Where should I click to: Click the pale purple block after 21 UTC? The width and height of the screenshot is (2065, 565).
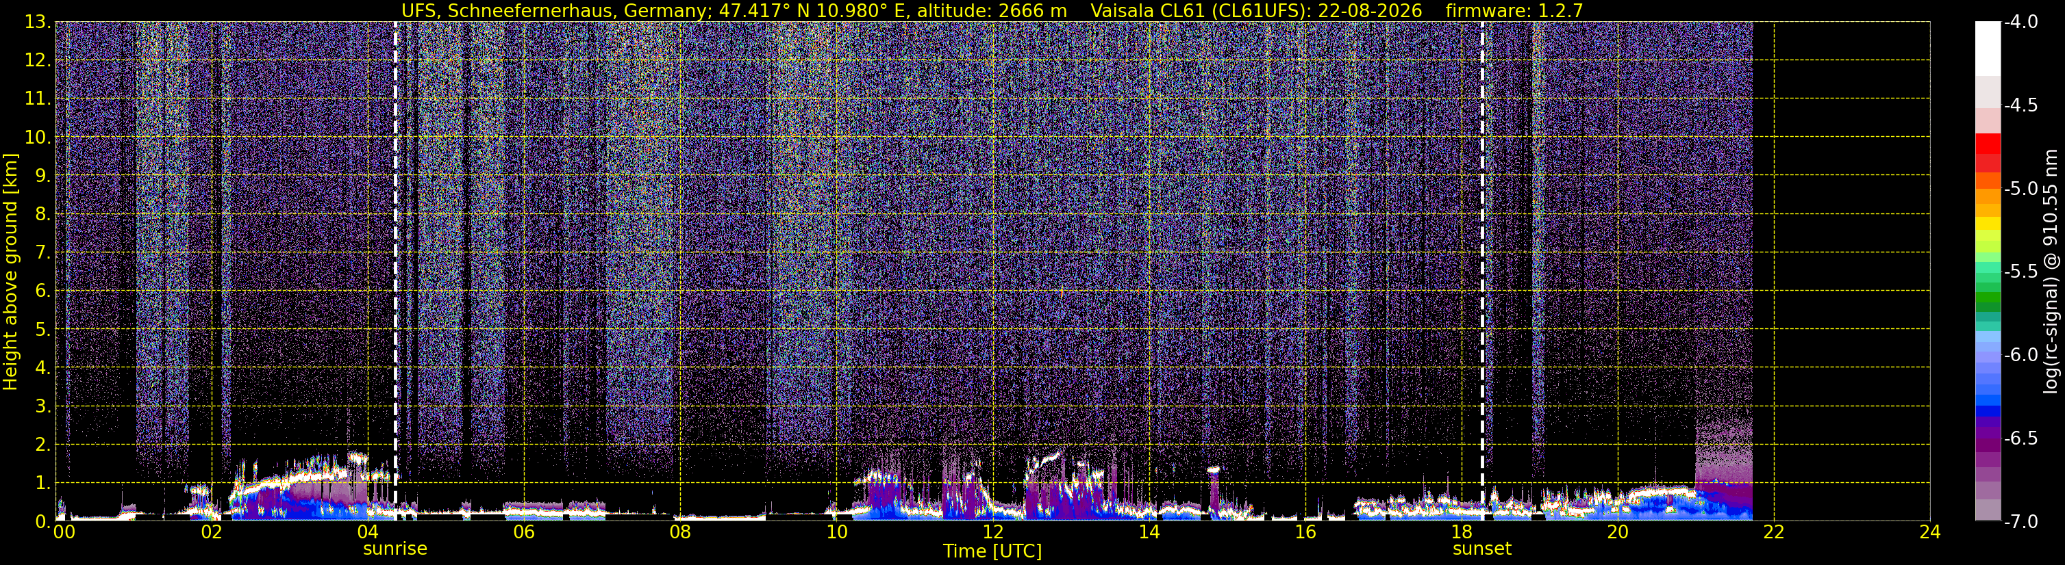1723,452
